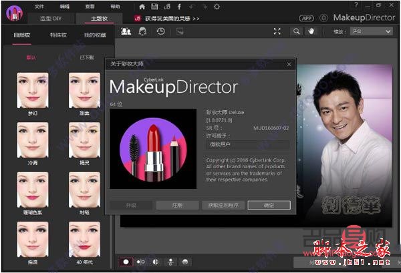Image resolution: width=401 pixels, height=273 pixels.
Task: Open the 我的收藏 tab
Action: 94,33
